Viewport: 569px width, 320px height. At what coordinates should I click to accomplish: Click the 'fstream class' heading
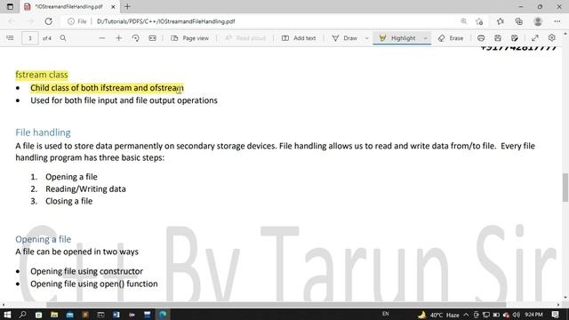coord(42,75)
